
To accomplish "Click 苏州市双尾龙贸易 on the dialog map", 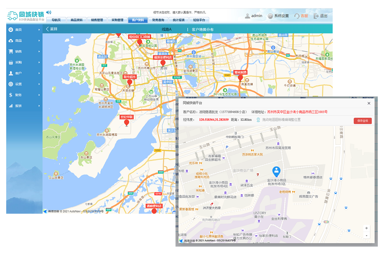I will (x=278, y=148).
